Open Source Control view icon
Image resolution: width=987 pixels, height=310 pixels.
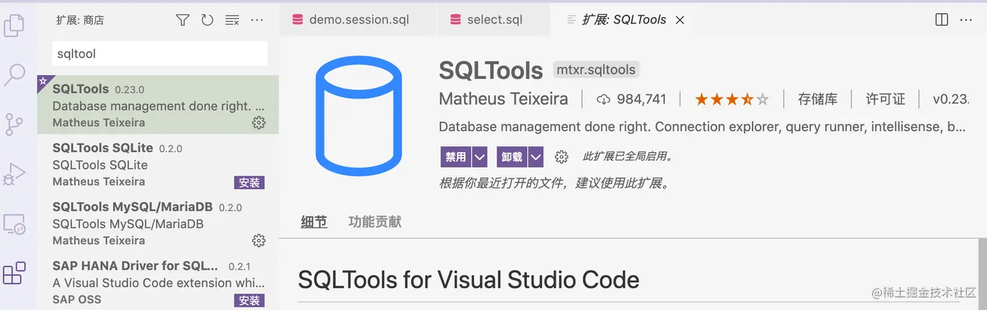tap(14, 124)
